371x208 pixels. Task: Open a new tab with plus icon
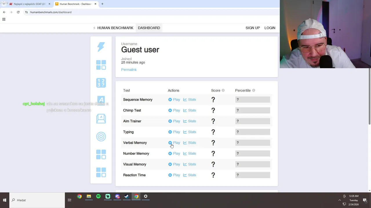pyautogui.click(x=102, y=4)
